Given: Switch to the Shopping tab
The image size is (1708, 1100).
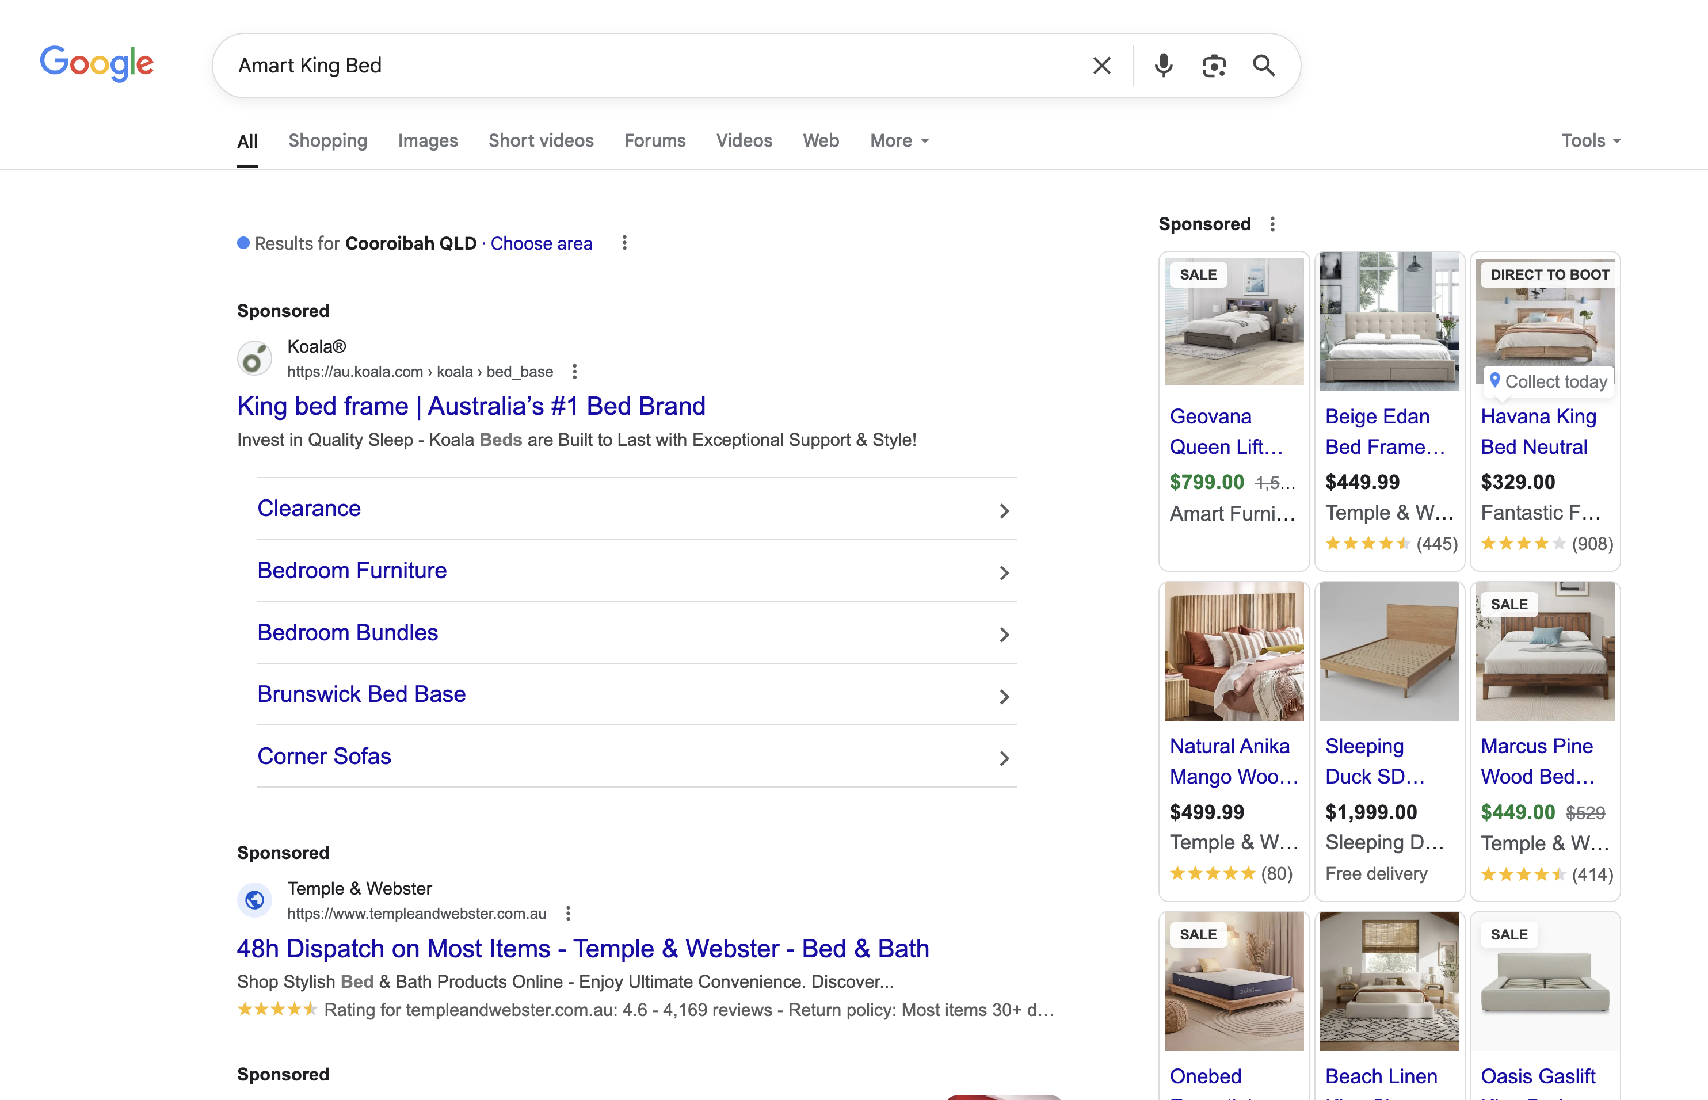Looking at the screenshot, I should pyautogui.click(x=328, y=141).
